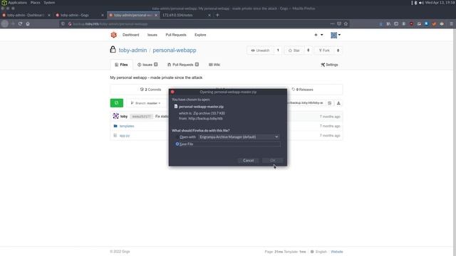456x256 pixels.
Task: Click the Bluetooth icon in system tray
Action: coord(415,3)
